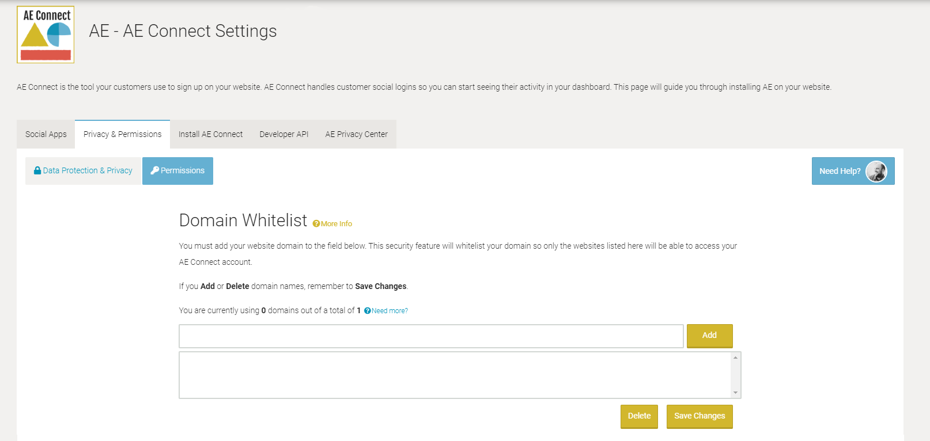930x441 pixels.
Task: Switch to Install AE Connect tab
Action: point(210,134)
